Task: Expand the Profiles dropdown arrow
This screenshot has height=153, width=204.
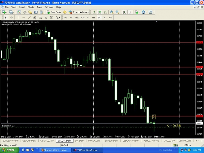Action: point(13,12)
